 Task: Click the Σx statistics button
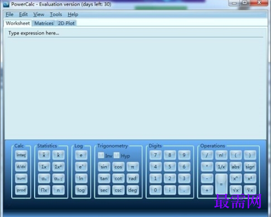point(44,167)
